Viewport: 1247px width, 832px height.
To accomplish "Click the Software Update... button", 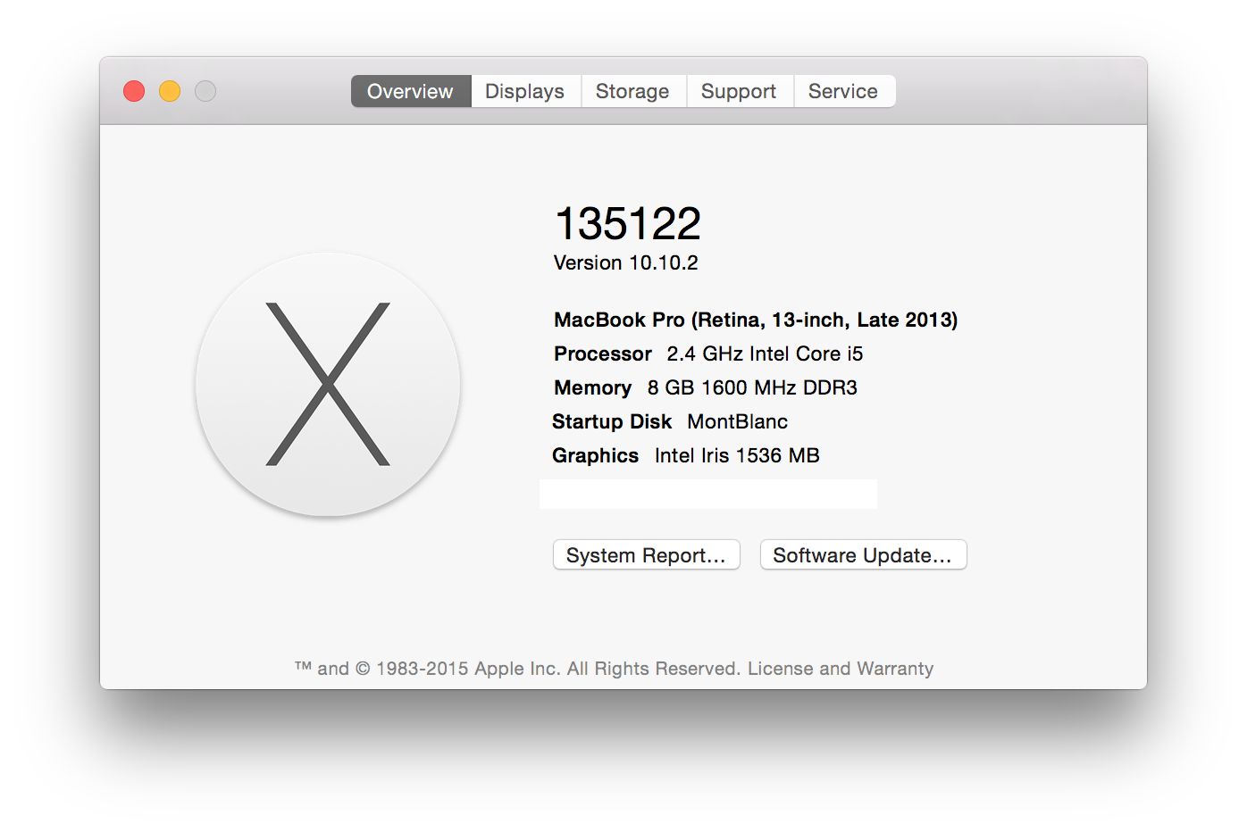I will [863, 555].
